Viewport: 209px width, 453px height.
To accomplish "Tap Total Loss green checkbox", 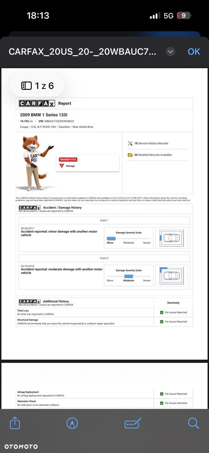I will 162,312.
